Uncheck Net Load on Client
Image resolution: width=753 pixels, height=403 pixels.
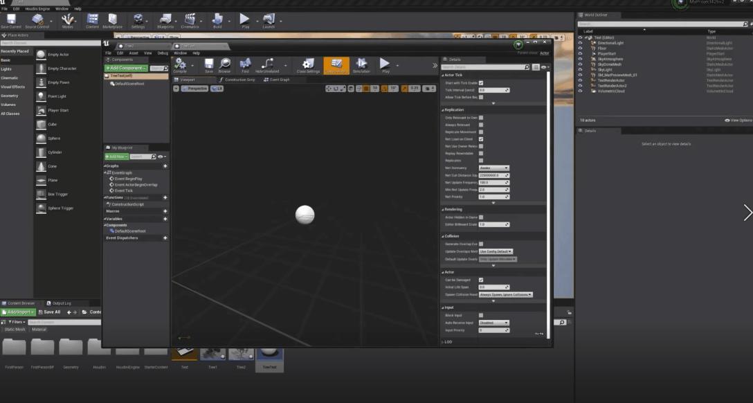pos(480,138)
